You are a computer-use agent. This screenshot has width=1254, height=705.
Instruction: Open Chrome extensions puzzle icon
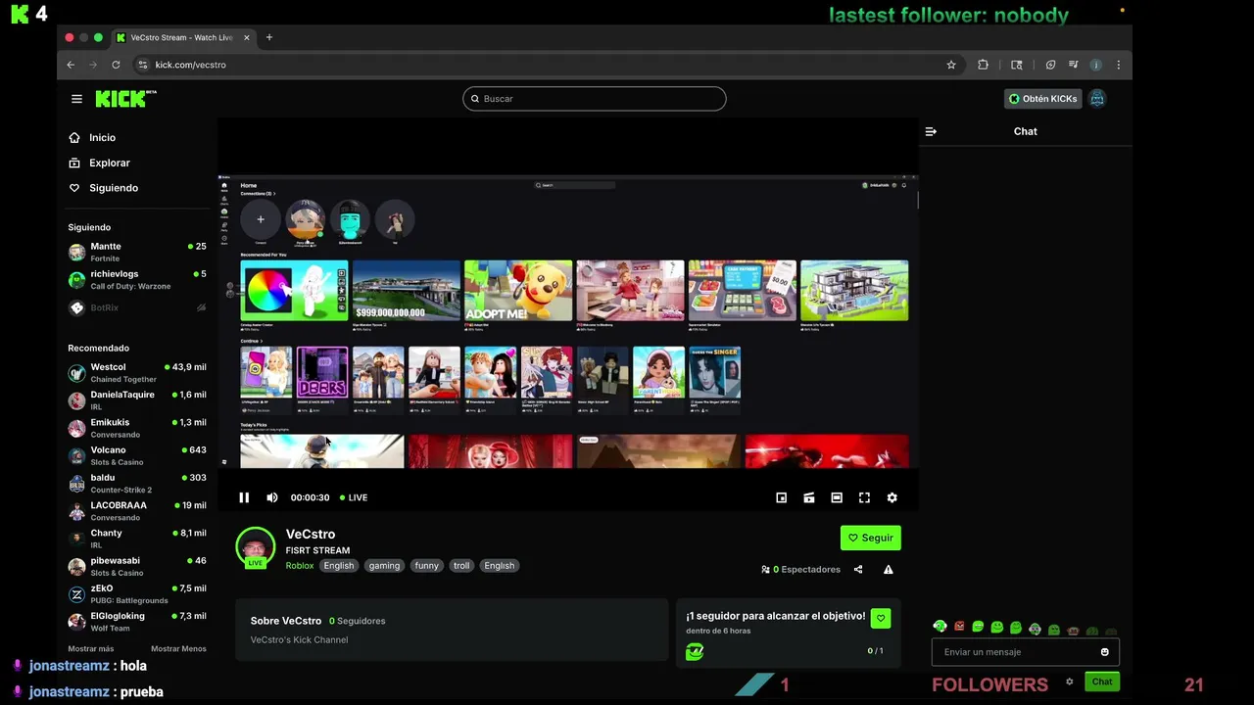984,65
